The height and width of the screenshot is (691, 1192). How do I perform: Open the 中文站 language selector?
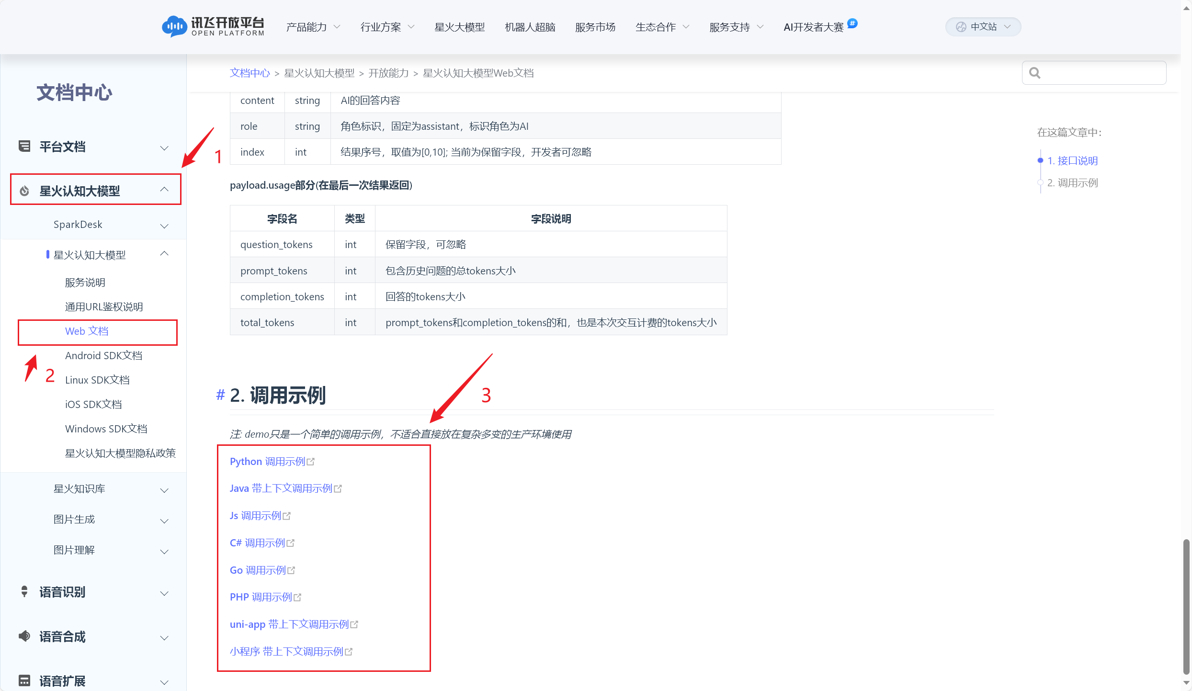[983, 27]
